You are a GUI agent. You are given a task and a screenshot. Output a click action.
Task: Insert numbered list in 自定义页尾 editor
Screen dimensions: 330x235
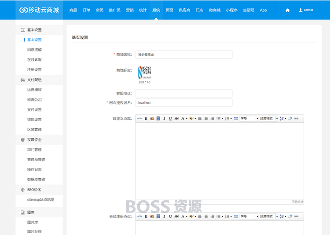coord(227,119)
